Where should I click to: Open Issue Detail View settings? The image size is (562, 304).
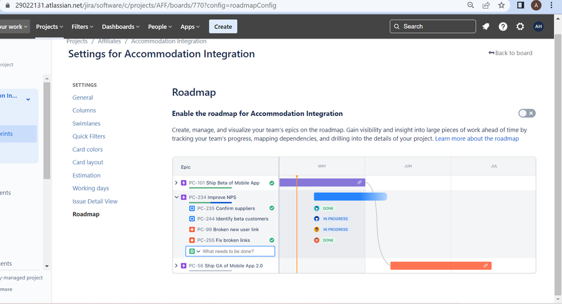click(x=95, y=202)
